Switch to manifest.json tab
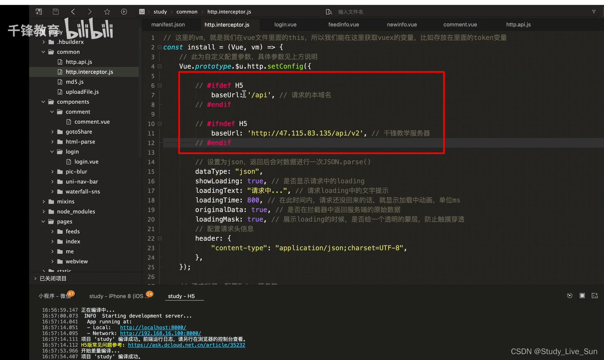The height and width of the screenshot is (360, 604). pos(168,24)
